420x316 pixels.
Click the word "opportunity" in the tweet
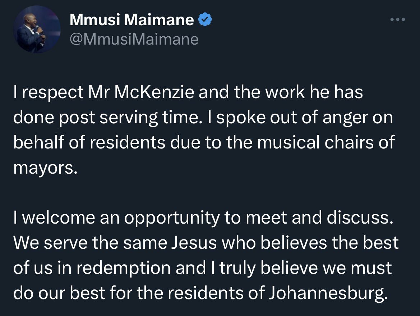point(172,218)
